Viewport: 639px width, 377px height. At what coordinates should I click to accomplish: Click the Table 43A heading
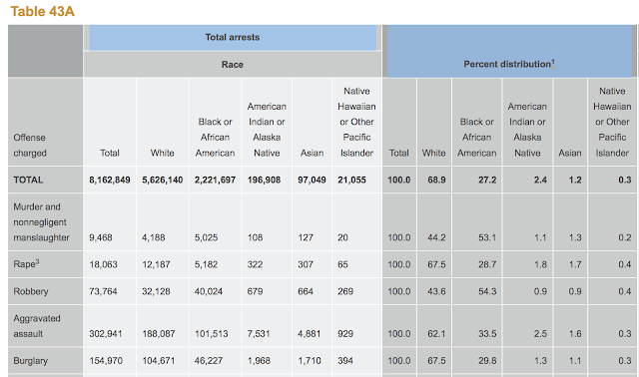[42, 11]
